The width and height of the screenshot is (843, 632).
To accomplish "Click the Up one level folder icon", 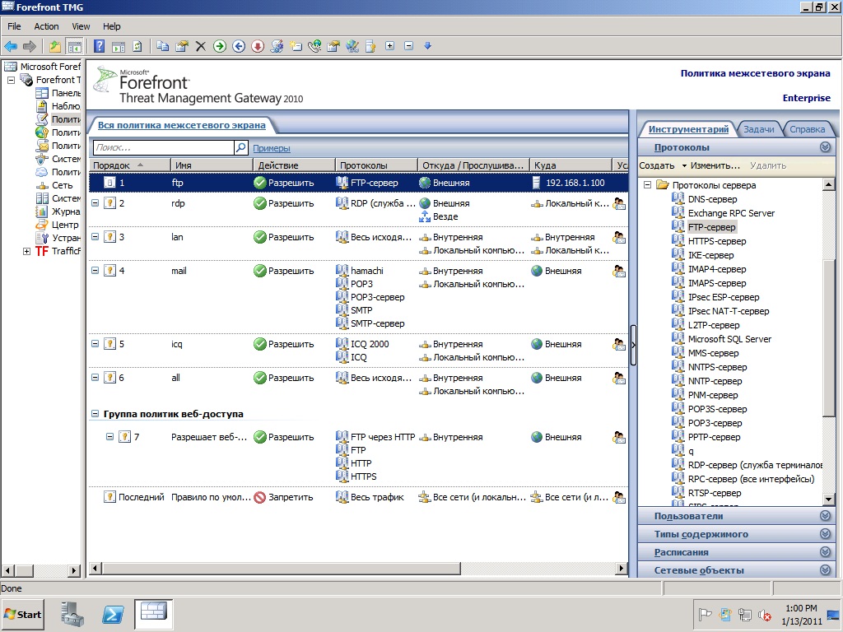I will tap(55, 47).
